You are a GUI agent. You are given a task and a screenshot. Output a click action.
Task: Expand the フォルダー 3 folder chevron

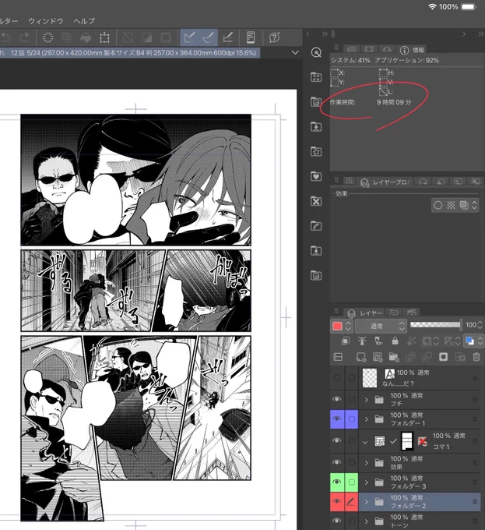pos(366,482)
